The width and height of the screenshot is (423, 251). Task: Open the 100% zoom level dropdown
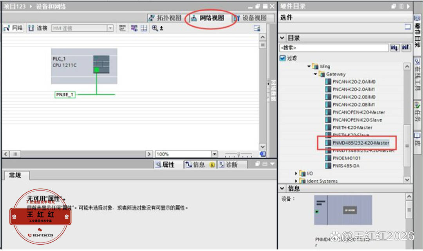(215, 154)
